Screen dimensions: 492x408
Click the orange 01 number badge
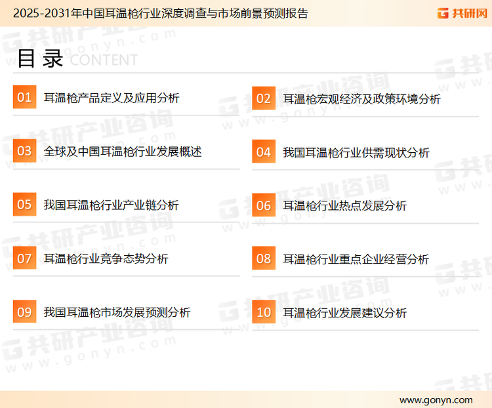tap(24, 97)
